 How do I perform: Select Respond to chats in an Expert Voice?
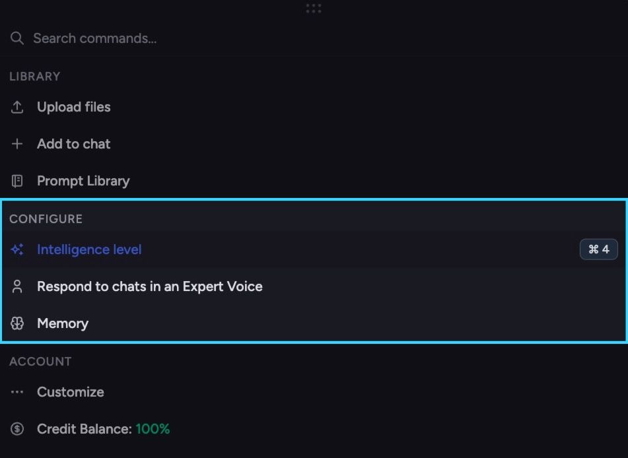[x=314, y=286]
